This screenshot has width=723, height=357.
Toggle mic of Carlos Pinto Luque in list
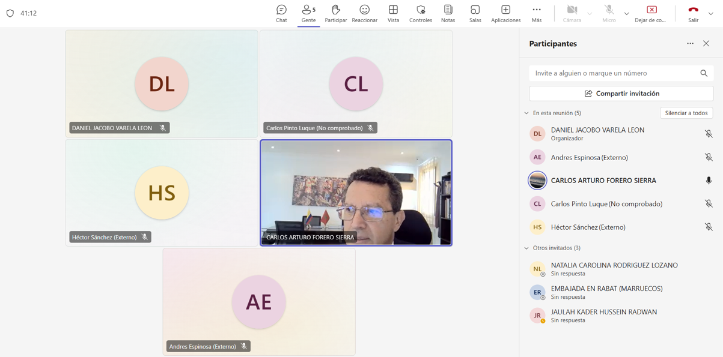pyautogui.click(x=709, y=204)
